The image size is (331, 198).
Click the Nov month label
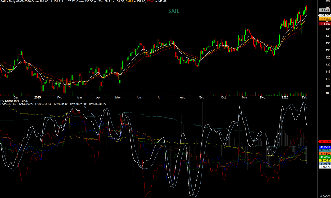click(244, 97)
